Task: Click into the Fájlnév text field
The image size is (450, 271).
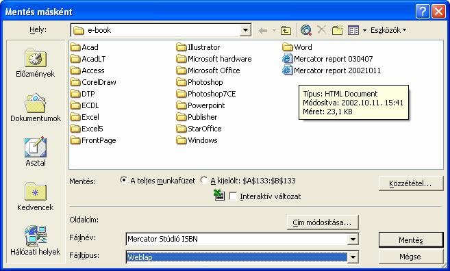Action: point(236,239)
